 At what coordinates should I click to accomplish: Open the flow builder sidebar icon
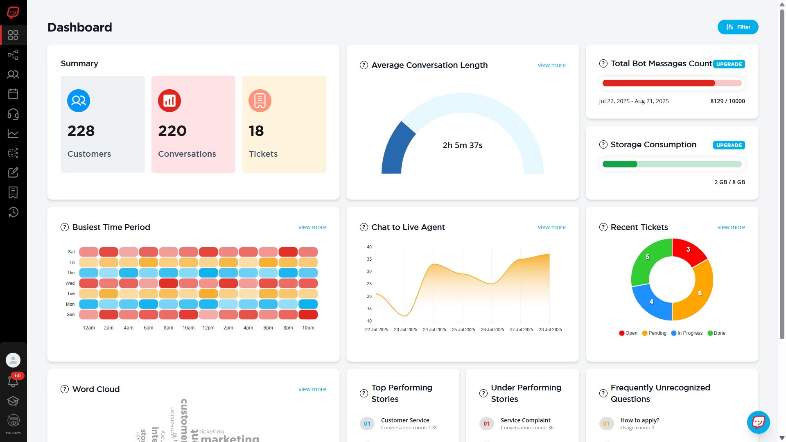[x=13, y=55]
